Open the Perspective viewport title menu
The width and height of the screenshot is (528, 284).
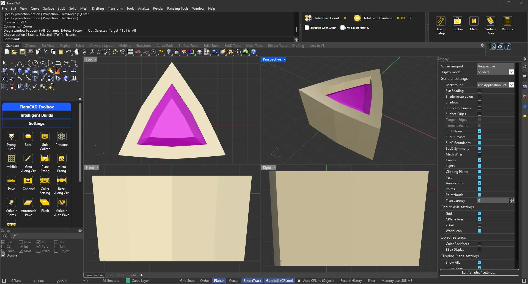284,59
